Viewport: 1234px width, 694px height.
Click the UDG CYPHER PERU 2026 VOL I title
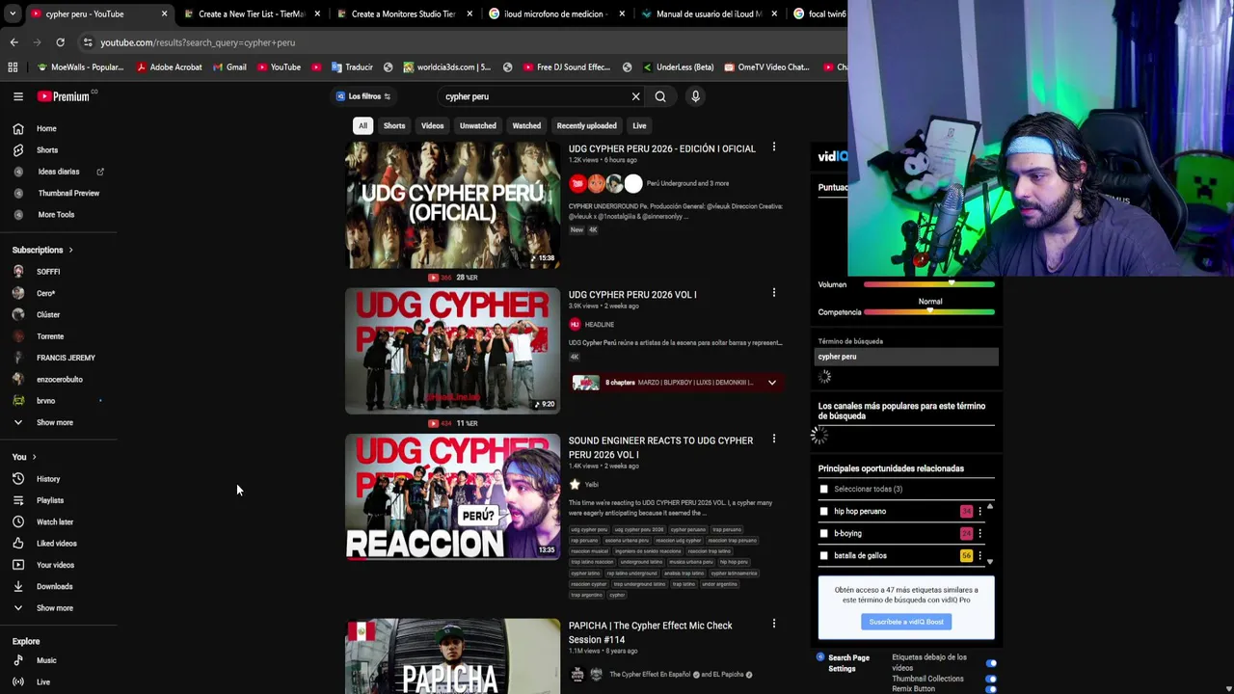[x=632, y=294]
